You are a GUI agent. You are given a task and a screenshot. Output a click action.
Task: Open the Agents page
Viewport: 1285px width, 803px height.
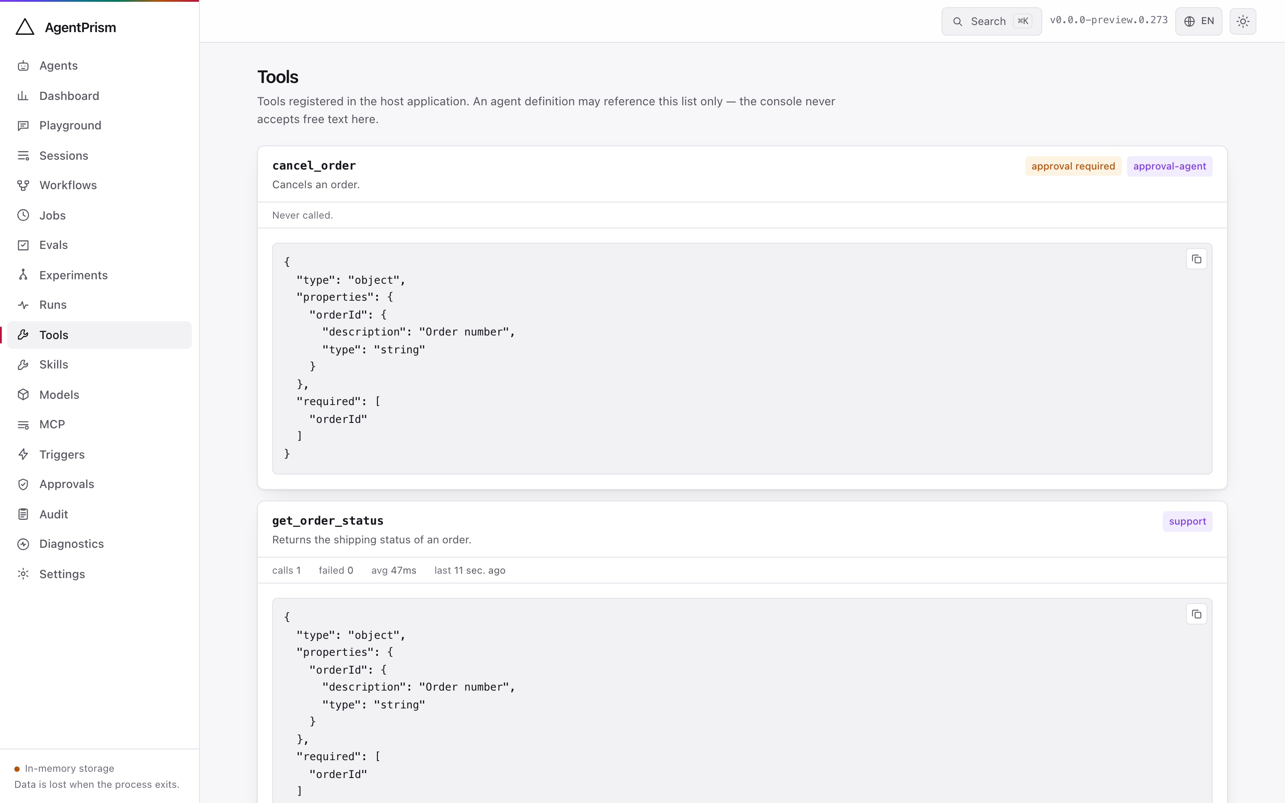point(99,66)
